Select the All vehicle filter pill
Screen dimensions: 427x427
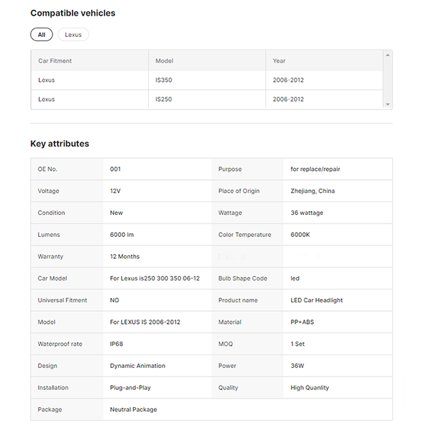click(x=41, y=34)
